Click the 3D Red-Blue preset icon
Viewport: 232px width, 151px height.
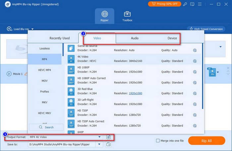click(x=71, y=91)
